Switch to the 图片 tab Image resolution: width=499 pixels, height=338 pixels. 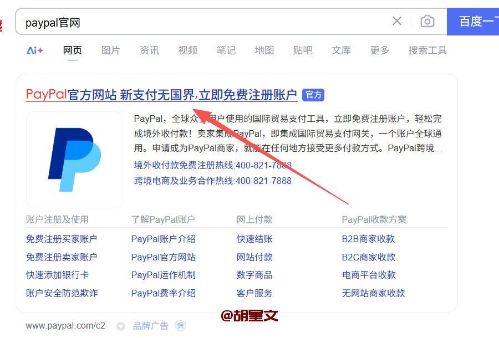[x=111, y=50]
